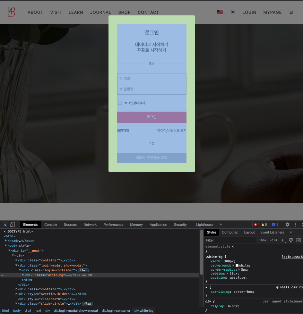Expand the white-bg div node
This screenshot has height=314, width=303.
coord(23,275)
